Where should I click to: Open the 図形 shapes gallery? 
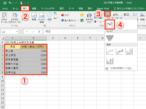50,17
